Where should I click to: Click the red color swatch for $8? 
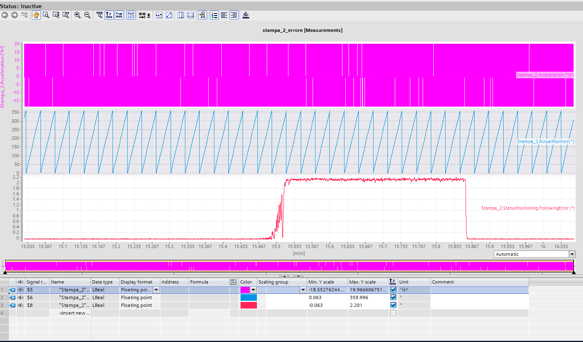click(x=248, y=305)
